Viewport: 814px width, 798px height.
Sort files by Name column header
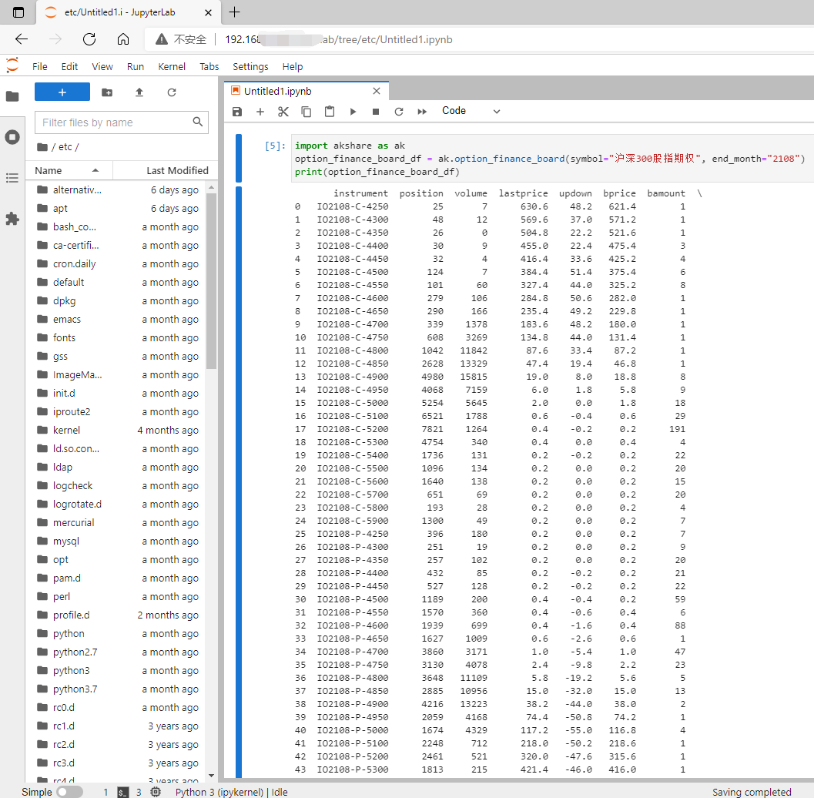click(68, 170)
